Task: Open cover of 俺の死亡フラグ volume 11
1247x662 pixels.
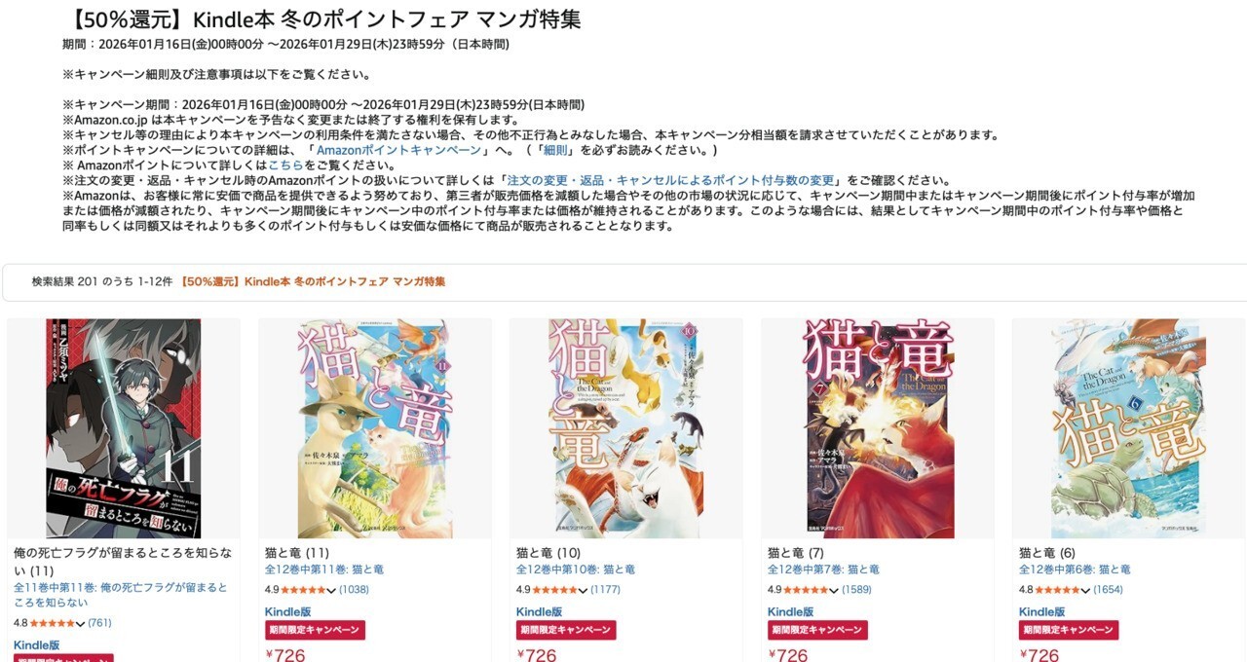Action: (x=124, y=428)
